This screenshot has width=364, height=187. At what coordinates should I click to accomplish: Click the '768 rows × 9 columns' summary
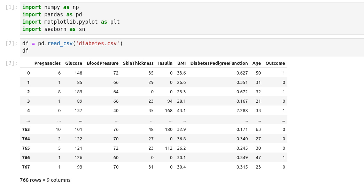tap(45, 180)
